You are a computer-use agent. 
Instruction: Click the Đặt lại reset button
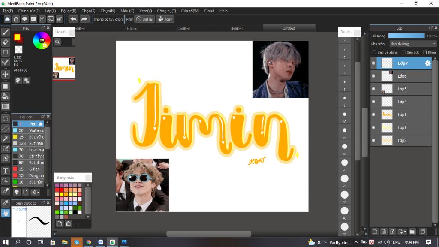144,19
